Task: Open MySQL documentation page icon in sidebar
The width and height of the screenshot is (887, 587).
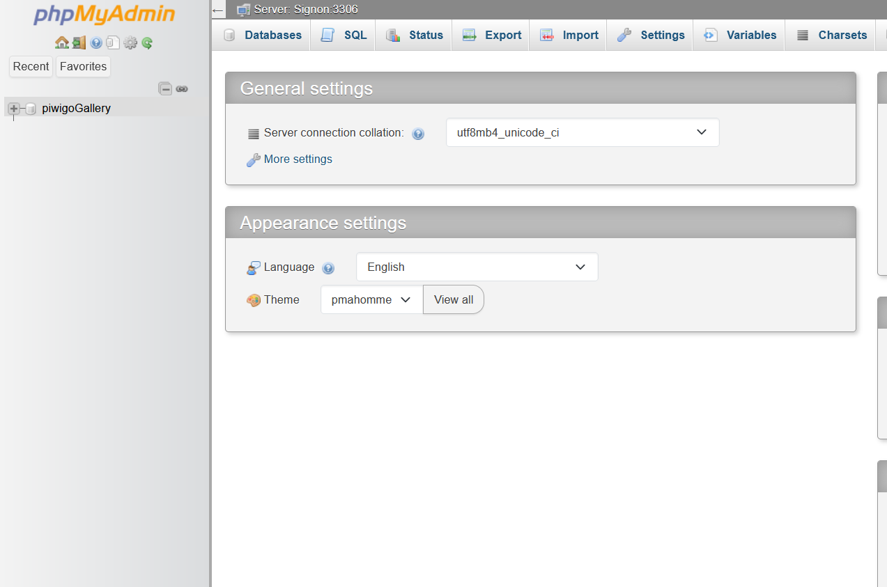Action: [113, 43]
